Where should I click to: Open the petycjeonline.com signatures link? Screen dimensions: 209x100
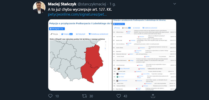click(77, 15)
